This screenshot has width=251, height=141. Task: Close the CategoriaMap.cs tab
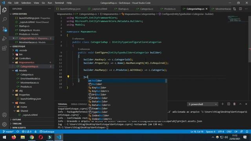[207, 9]
